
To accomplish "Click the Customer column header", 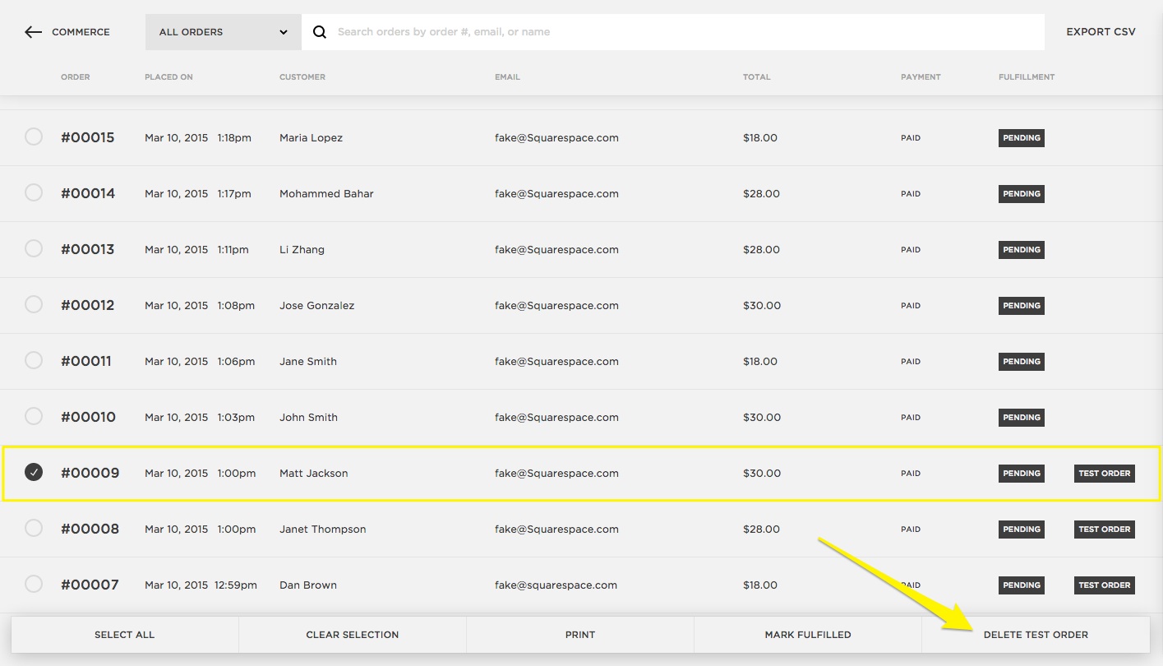I will pyautogui.click(x=302, y=77).
